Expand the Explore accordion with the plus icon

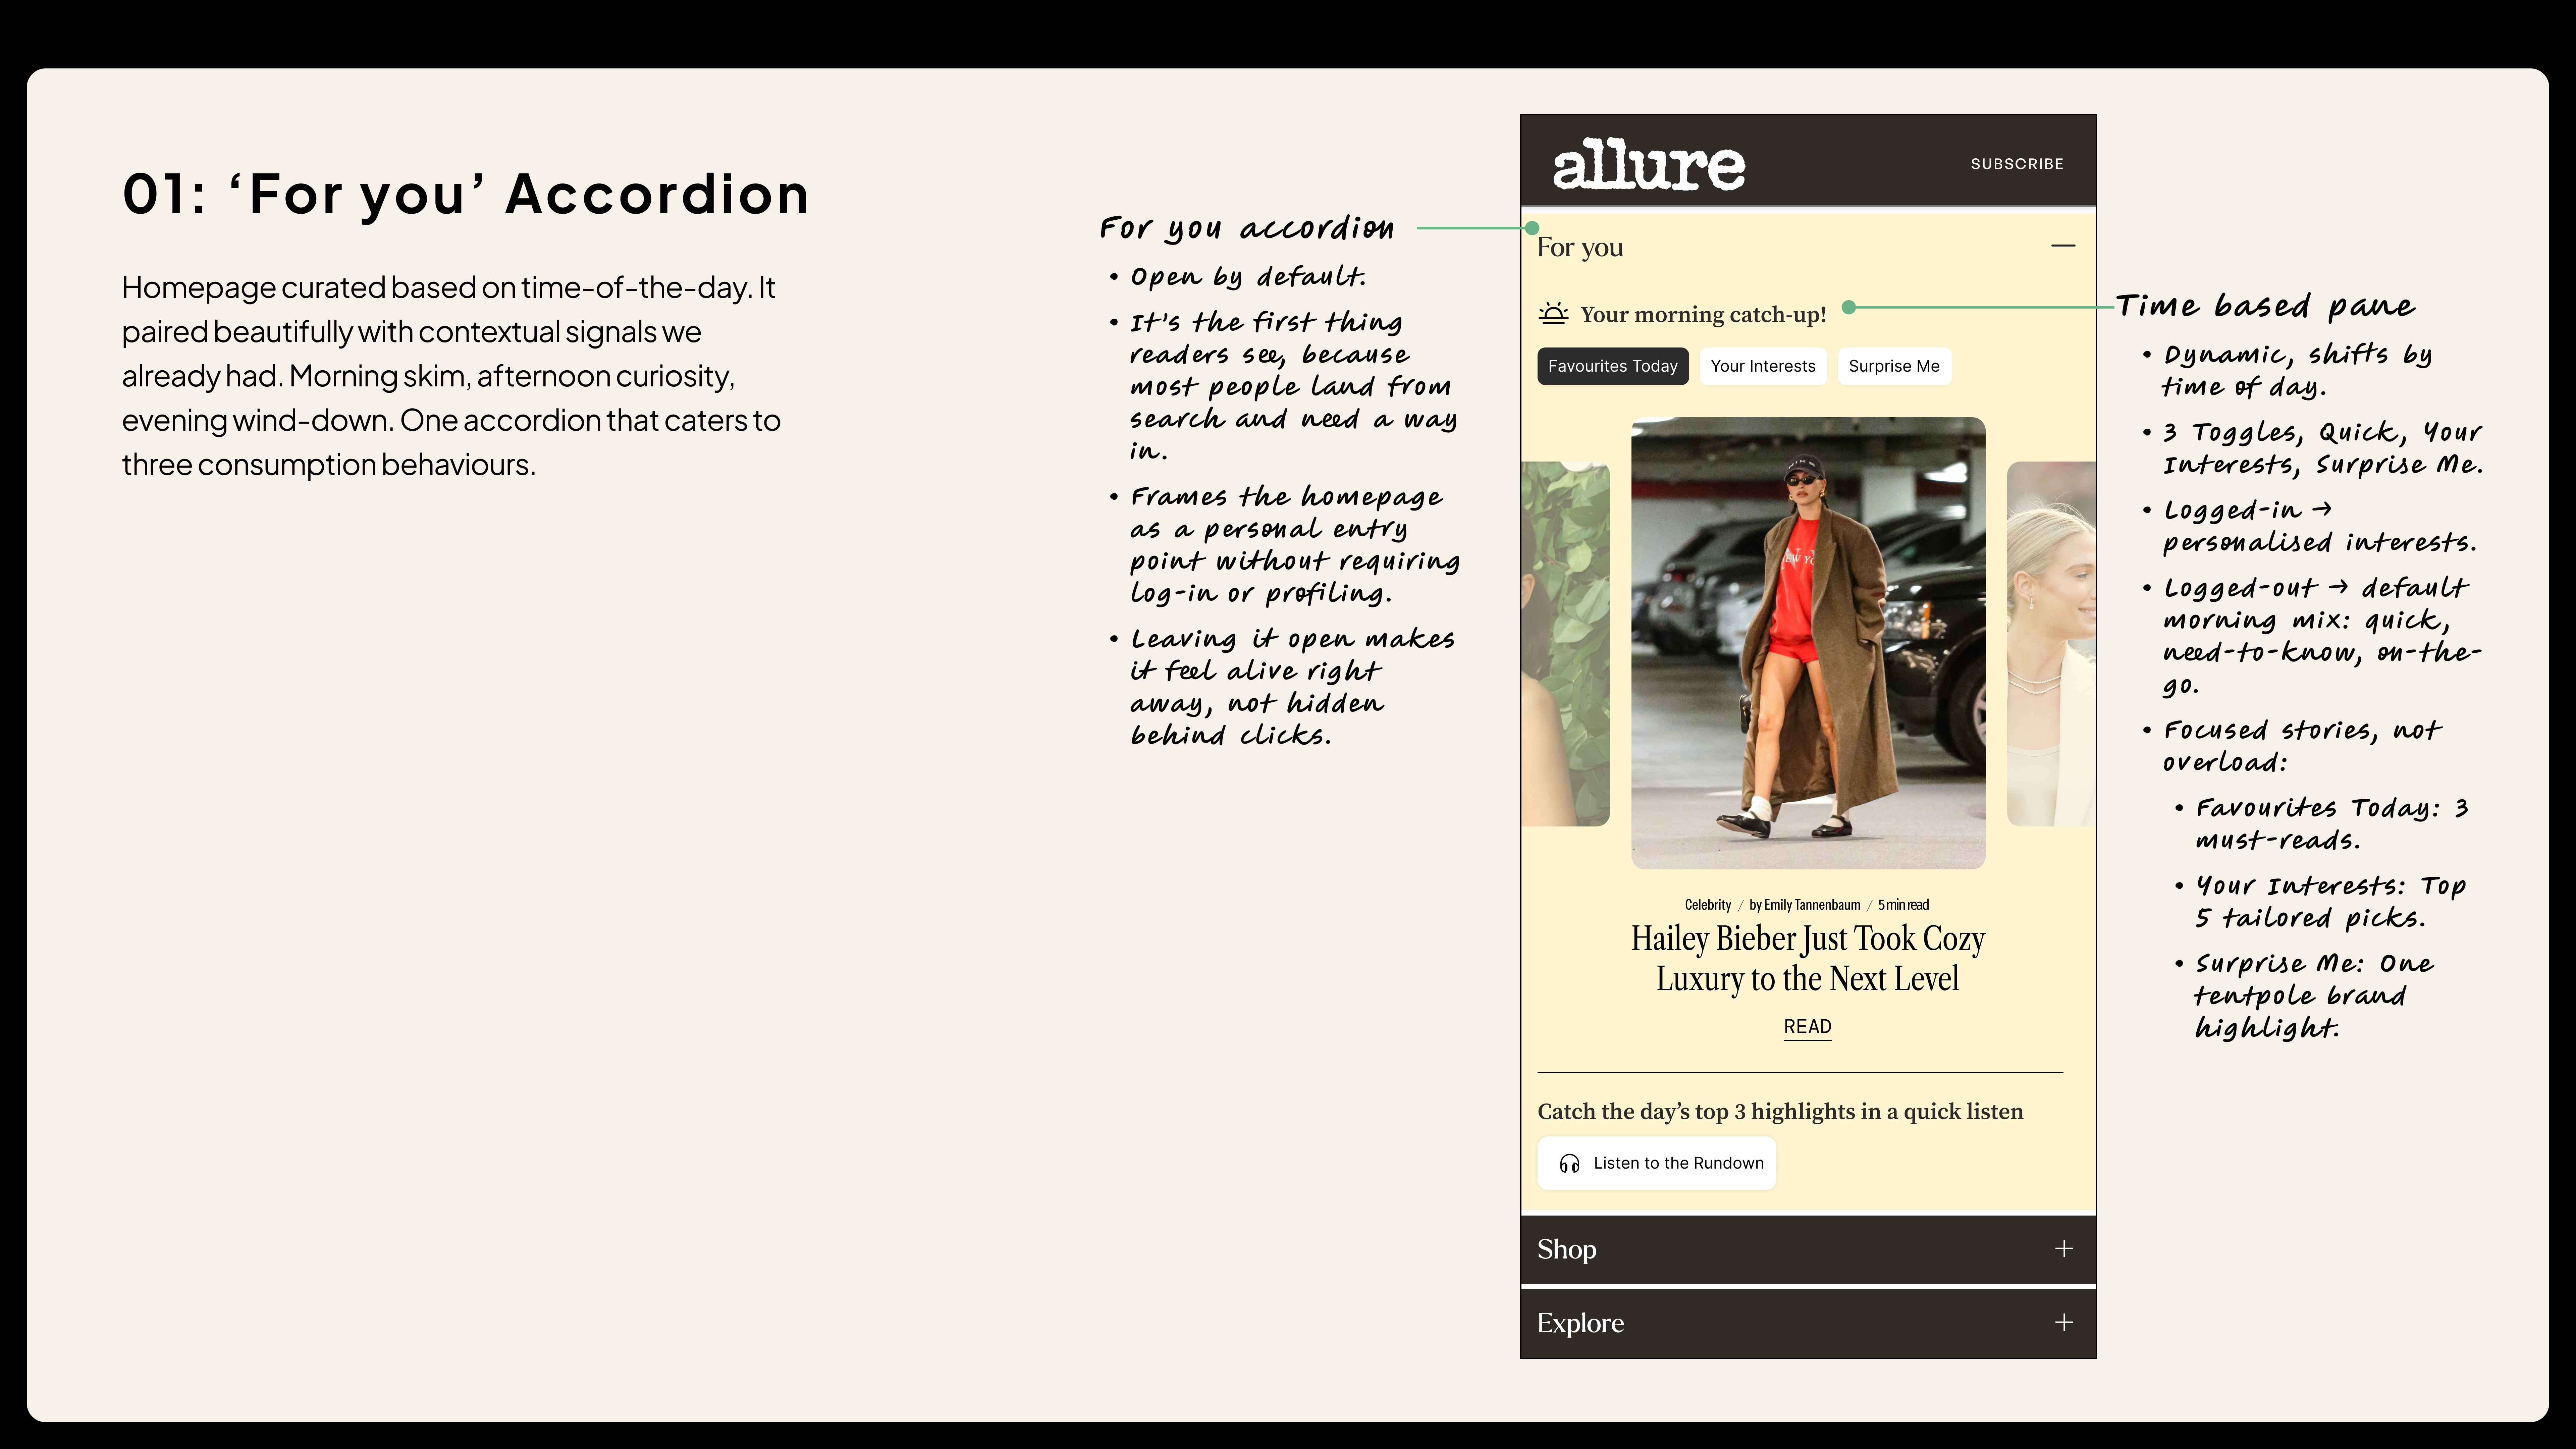pos(2064,1323)
